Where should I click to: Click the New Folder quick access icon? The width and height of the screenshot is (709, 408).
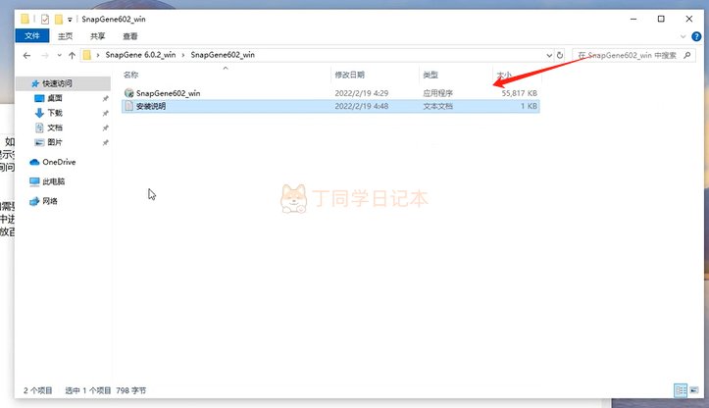pos(58,19)
